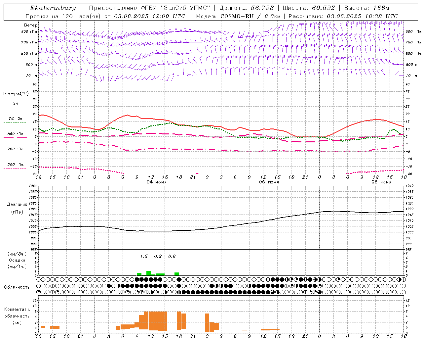This screenshot has height=339, width=423.
Task: Click the "Долгота: 56.793" header field
Action: click(247, 8)
